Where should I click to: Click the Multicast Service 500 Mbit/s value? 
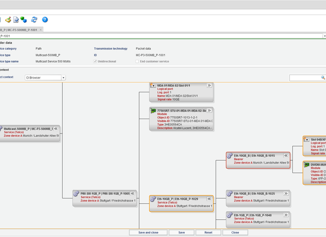pos(53,62)
